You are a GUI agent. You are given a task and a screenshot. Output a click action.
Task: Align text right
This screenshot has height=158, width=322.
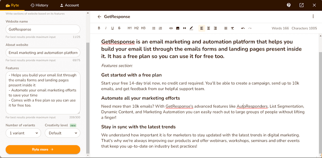coord(215,28)
